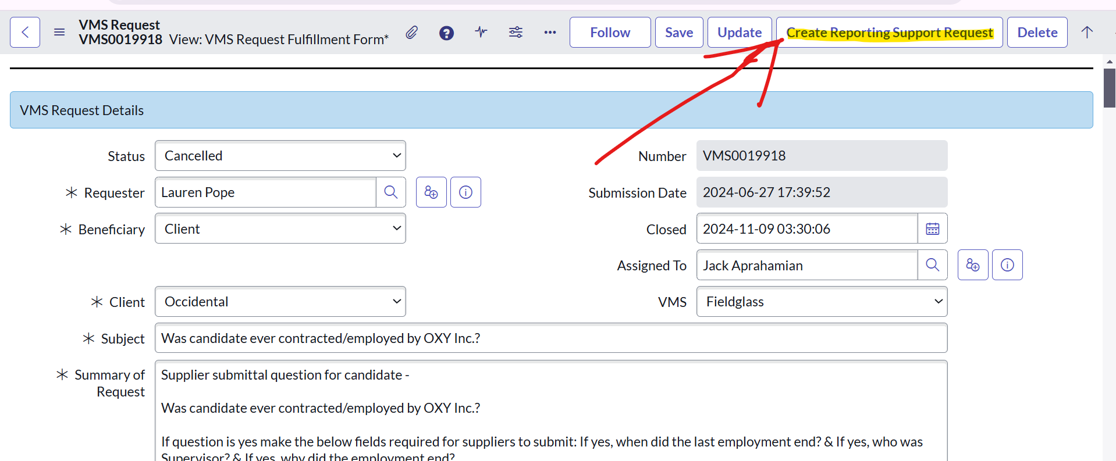The image size is (1116, 461).
Task: Click the scrollbar up arrow
Action: click(1110, 61)
